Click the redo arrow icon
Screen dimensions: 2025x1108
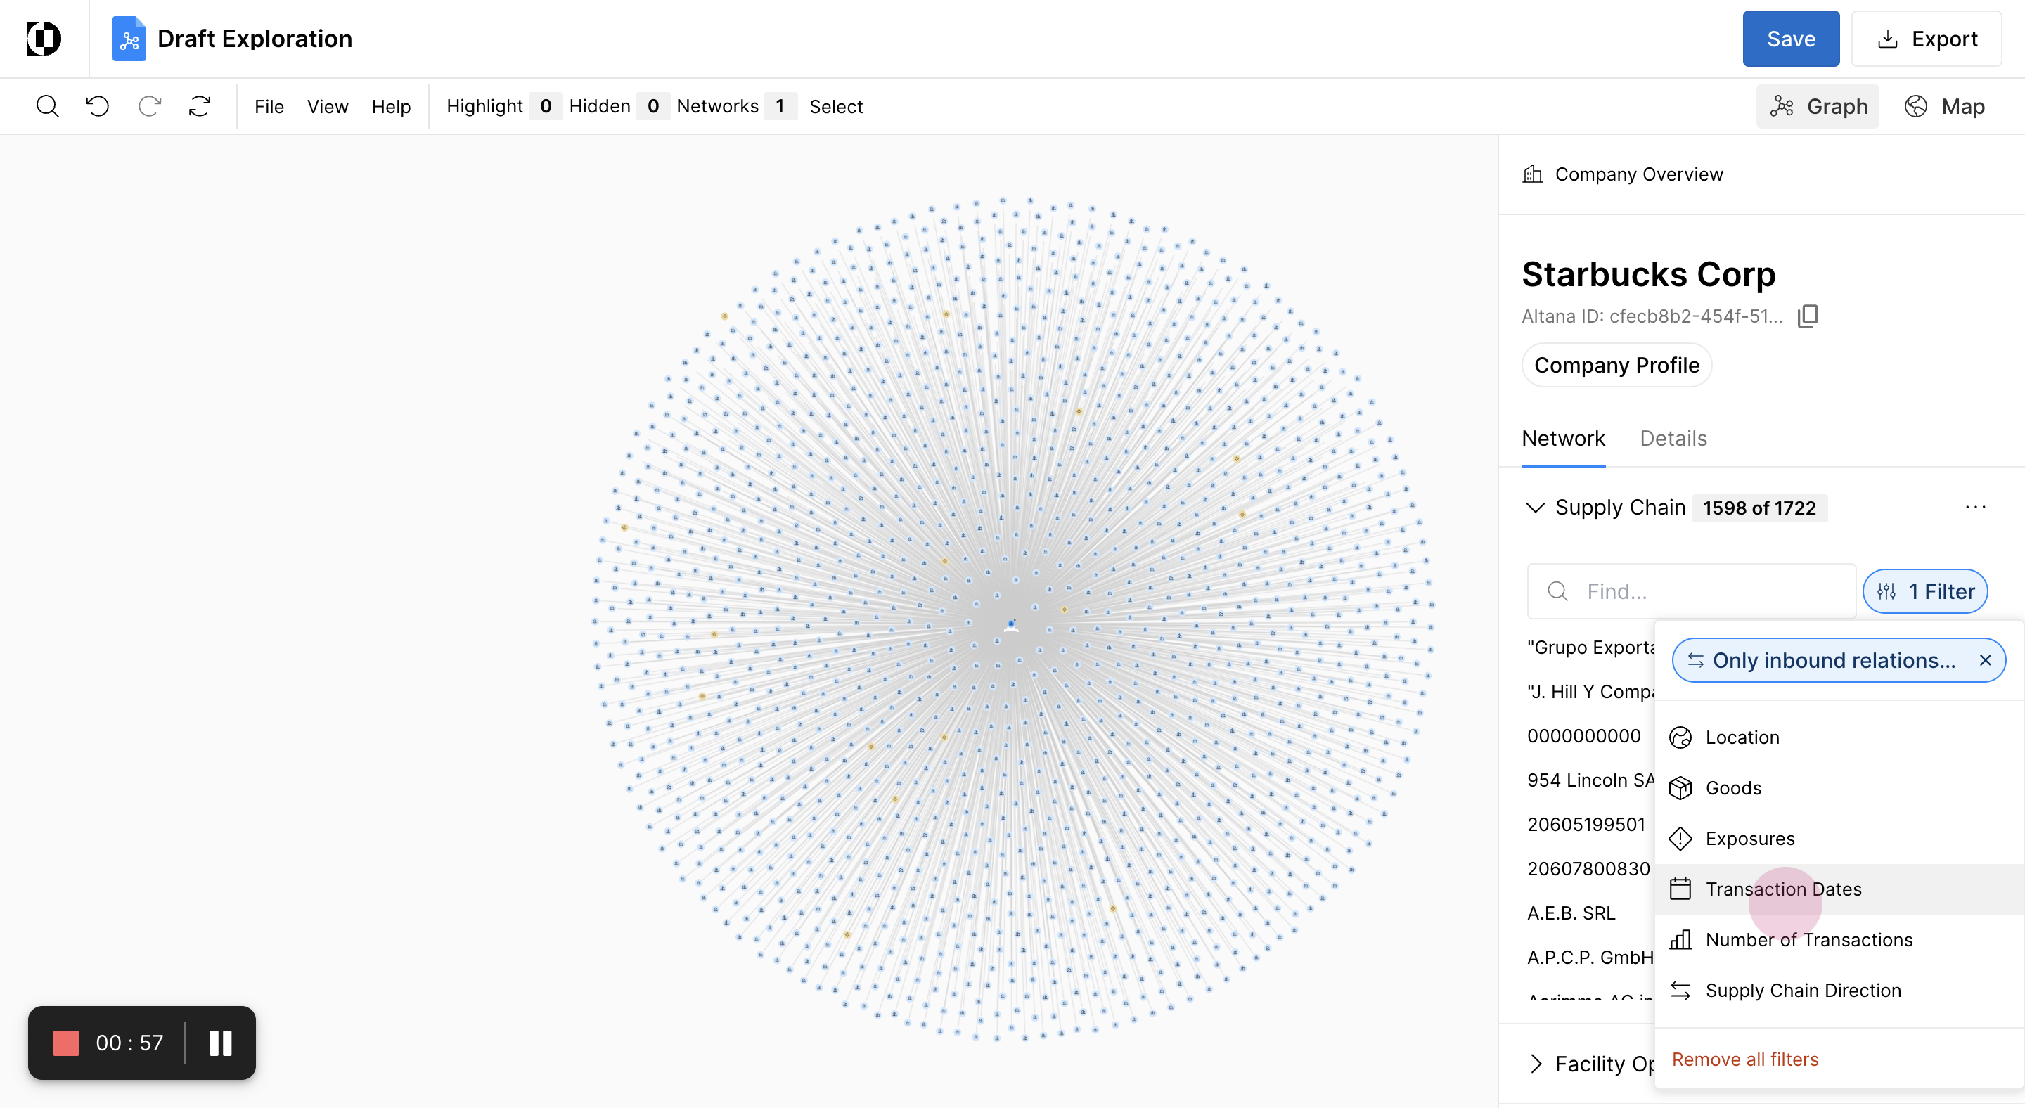(149, 106)
